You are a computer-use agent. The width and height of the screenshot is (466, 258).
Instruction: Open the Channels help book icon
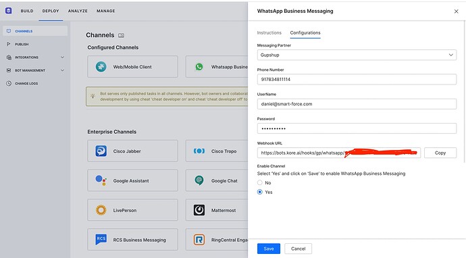coord(121,35)
